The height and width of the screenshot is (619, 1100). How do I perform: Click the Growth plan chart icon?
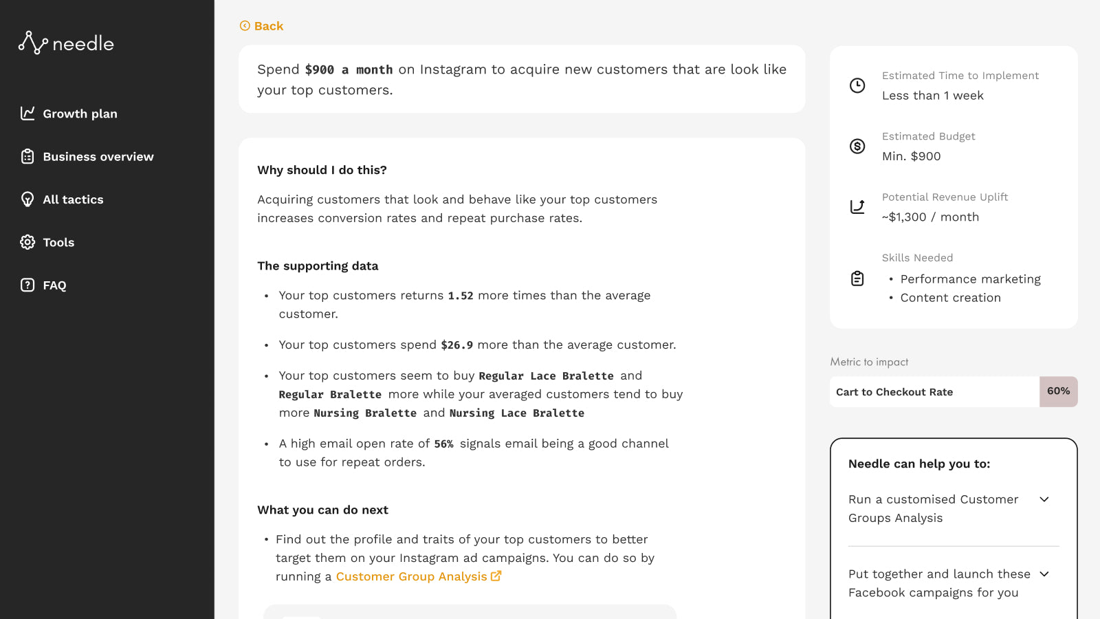tap(27, 113)
